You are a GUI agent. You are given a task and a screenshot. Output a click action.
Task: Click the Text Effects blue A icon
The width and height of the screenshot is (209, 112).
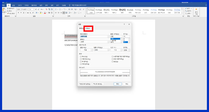(x=36, y=13)
